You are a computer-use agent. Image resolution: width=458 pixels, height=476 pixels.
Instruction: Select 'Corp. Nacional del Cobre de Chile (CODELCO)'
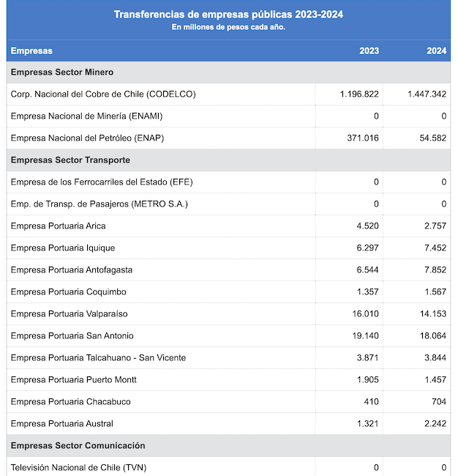pyautogui.click(x=103, y=94)
